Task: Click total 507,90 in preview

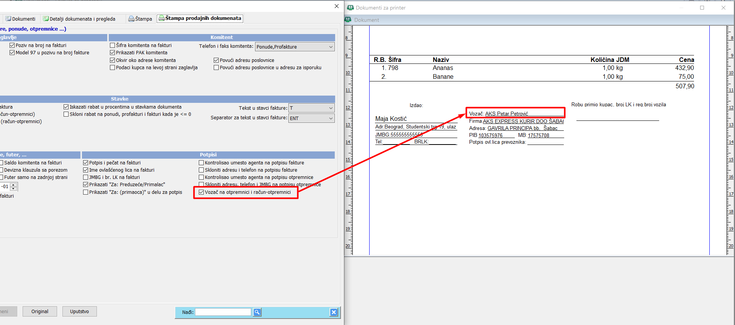Action: click(685, 86)
